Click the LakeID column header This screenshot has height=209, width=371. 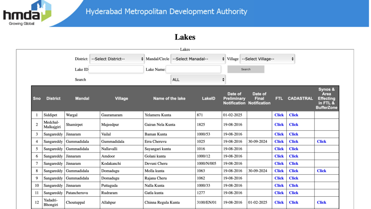pos(208,99)
